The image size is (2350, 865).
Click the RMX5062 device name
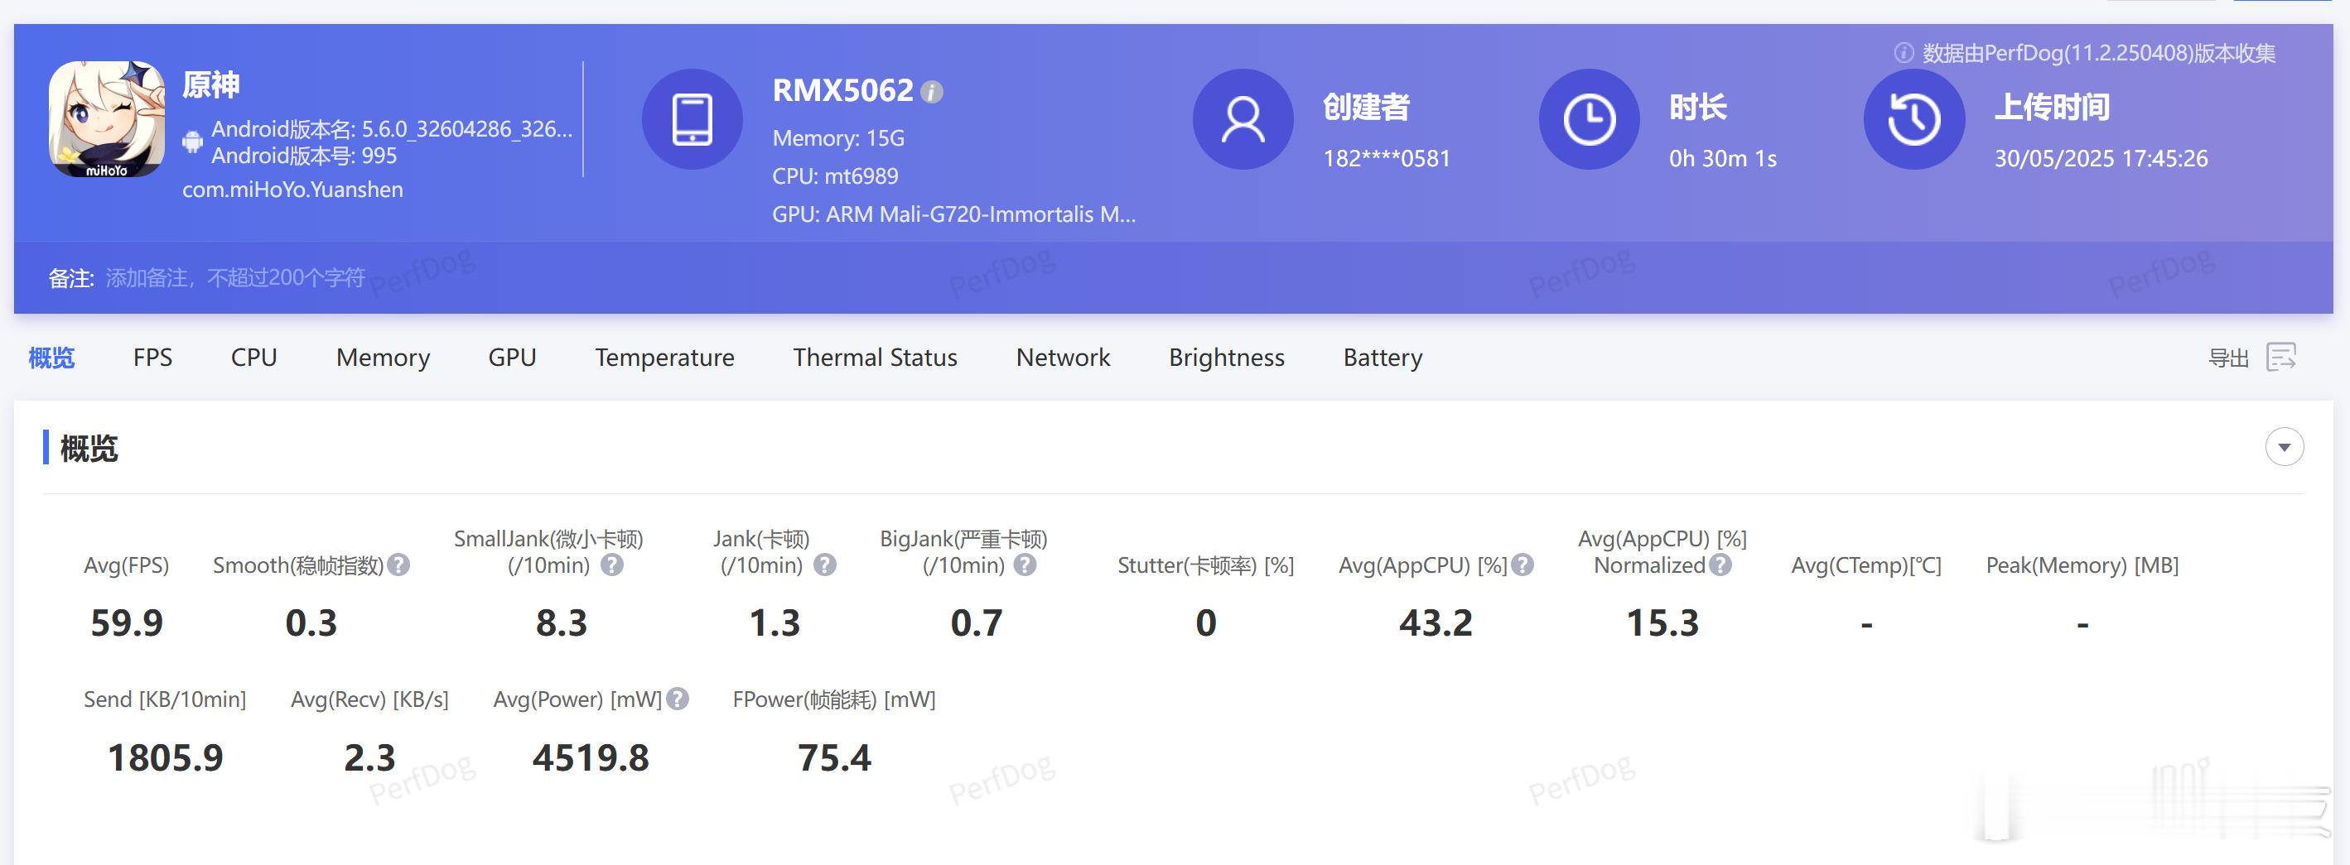842,90
